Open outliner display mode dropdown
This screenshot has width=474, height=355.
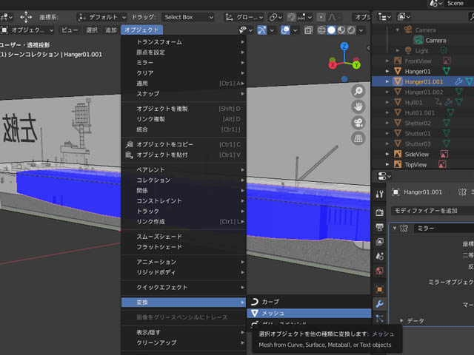[x=384, y=17]
